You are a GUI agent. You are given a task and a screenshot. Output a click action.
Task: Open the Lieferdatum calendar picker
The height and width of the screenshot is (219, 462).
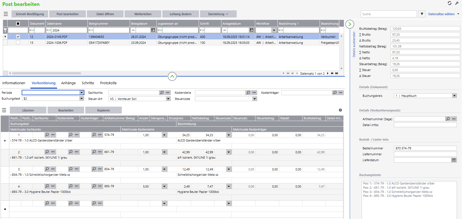coord(454,160)
